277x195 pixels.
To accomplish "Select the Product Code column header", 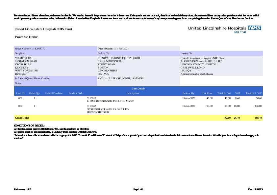I will click(76, 93).
